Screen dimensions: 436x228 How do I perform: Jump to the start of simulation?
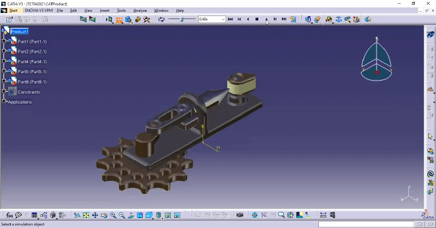coord(230,19)
